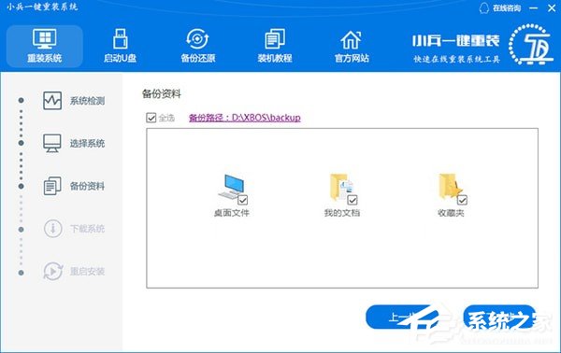Click the 下载系统 step icon

pos(52,228)
